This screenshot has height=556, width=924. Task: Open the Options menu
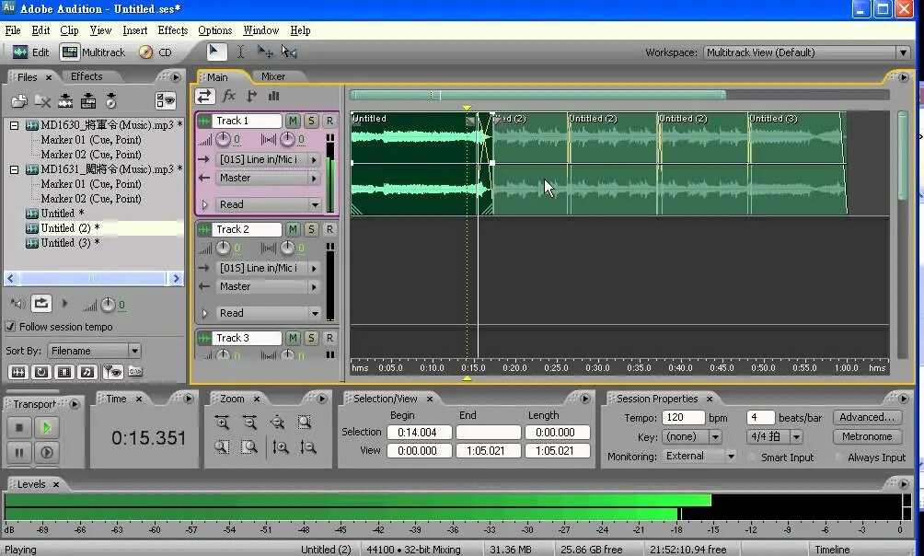(x=214, y=30)
